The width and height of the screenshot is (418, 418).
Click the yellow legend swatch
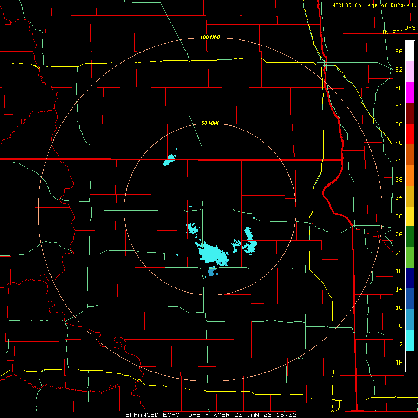click(410, 216)
